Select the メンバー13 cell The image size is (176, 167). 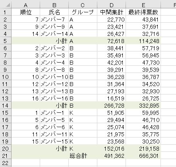click(54, 91)
